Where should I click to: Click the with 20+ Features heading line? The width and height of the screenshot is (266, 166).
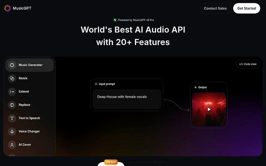[x=133, y=42]
